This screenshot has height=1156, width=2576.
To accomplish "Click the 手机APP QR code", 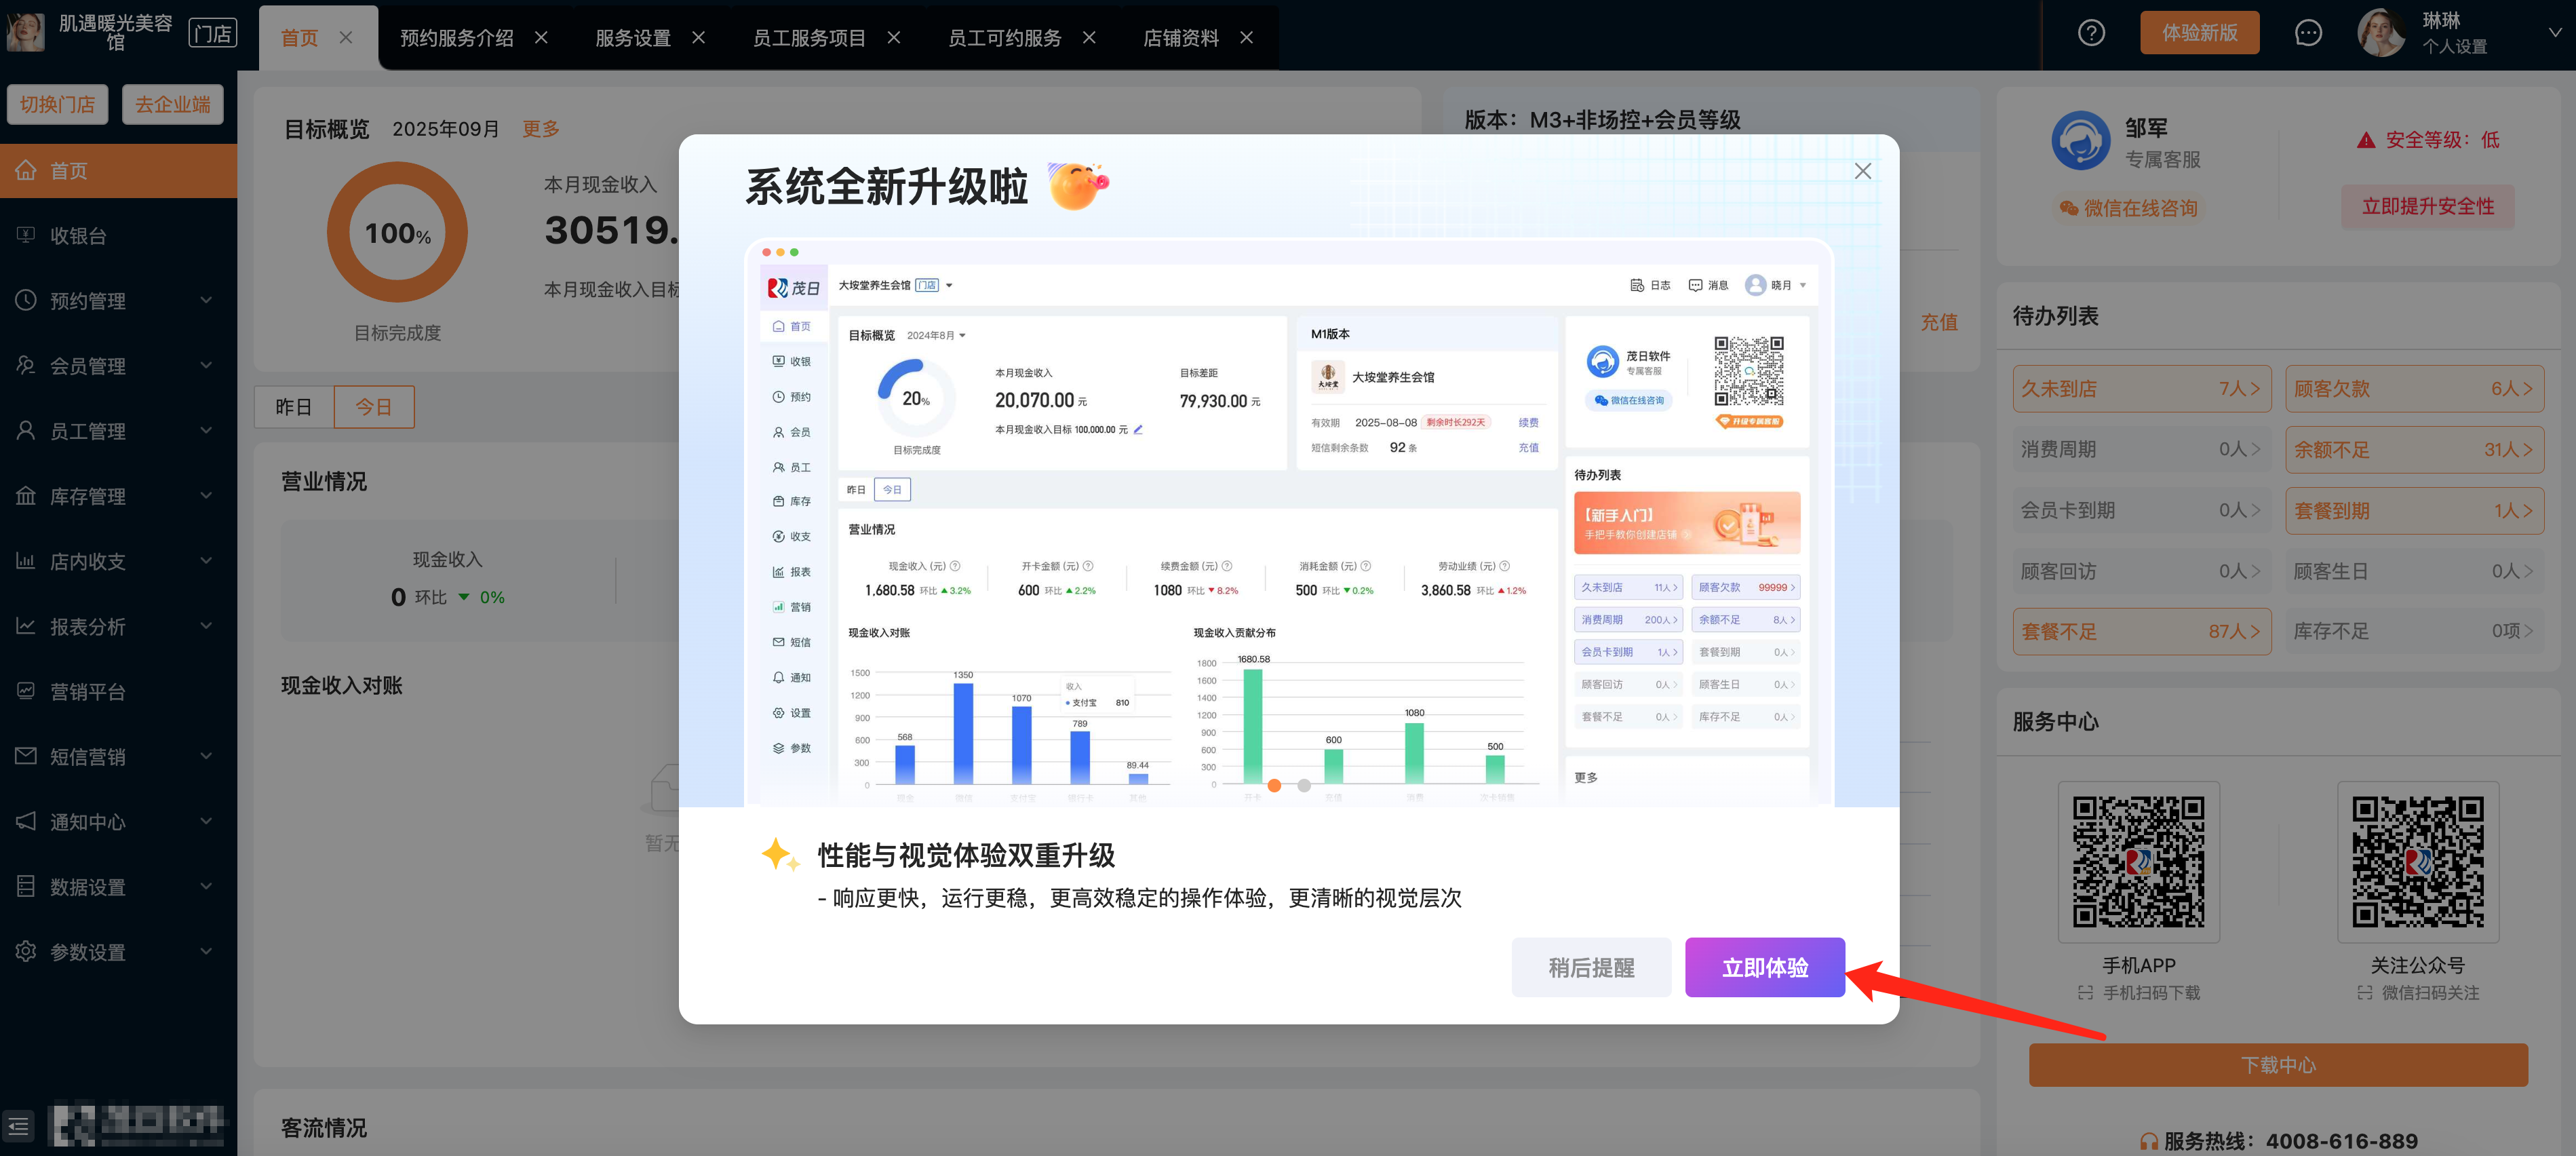I will click(x=2138, y=861).
